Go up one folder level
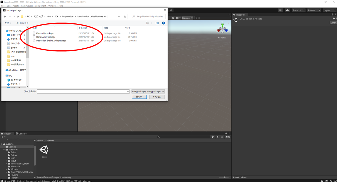The image size is (337, 182). point(18,16)
